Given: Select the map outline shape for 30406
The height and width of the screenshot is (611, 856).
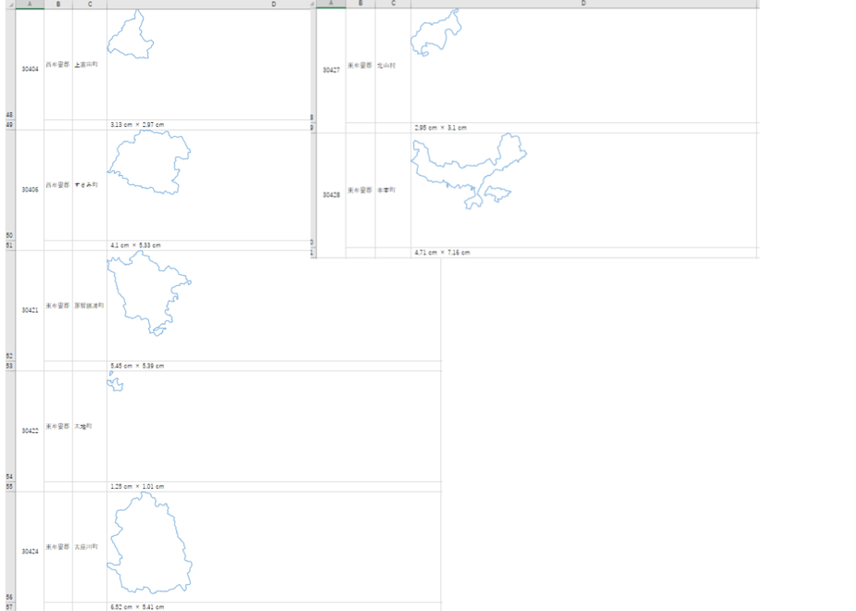Looking at the screenshot, I should 149,162.
